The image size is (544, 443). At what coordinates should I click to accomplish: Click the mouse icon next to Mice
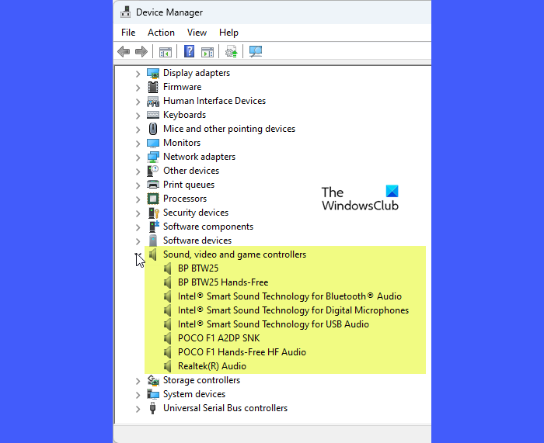152,129
